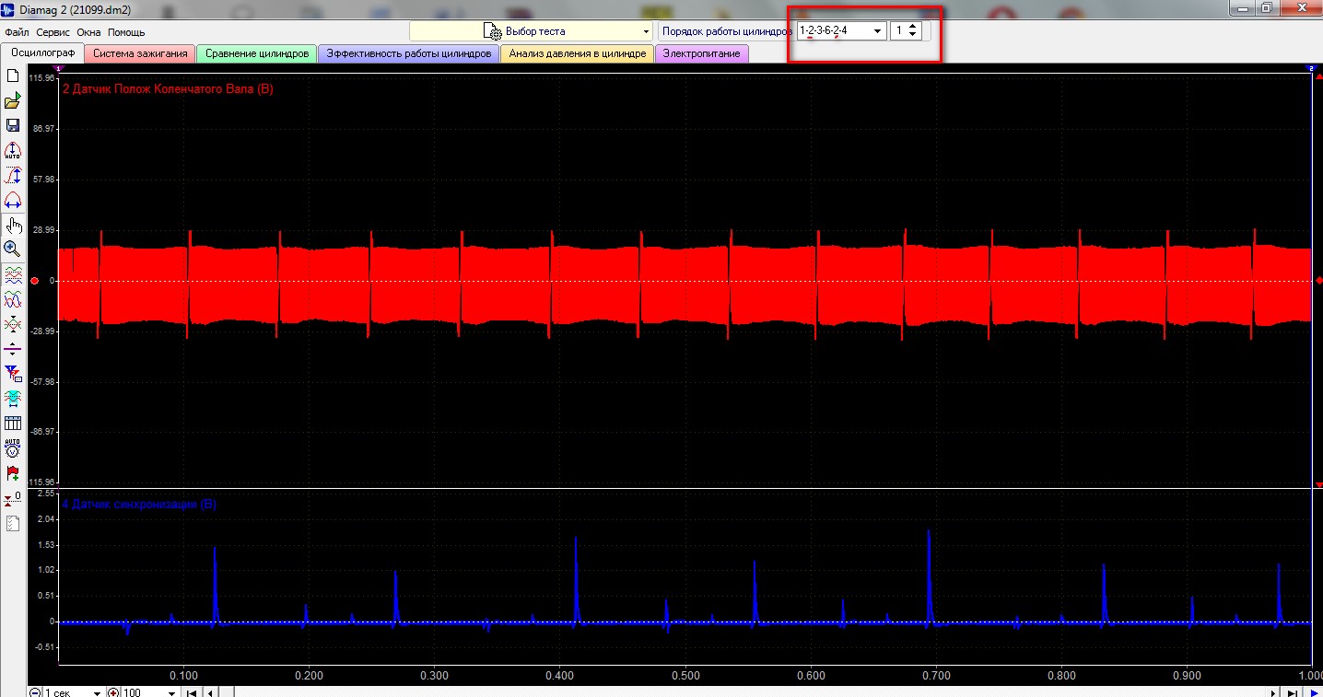
Task: Click the AUTO arch scale icon
Action: pos(13,151)
